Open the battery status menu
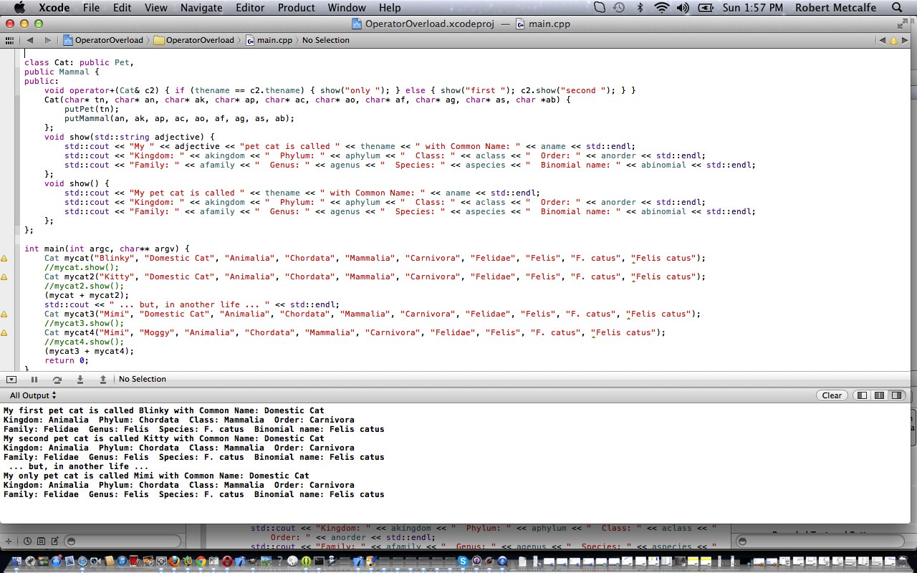 coord(706,8)
